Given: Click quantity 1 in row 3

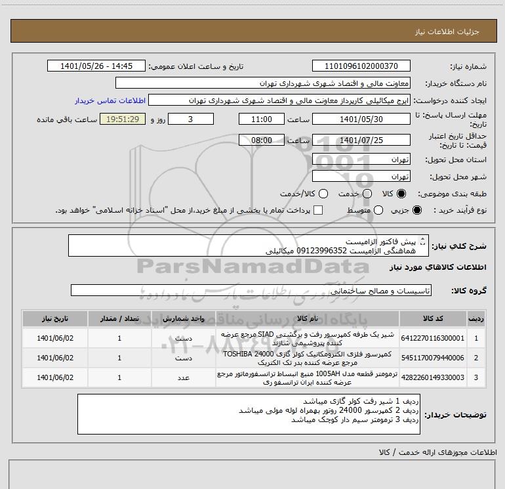Looking at the screenshot, I should tap(119, 377).
